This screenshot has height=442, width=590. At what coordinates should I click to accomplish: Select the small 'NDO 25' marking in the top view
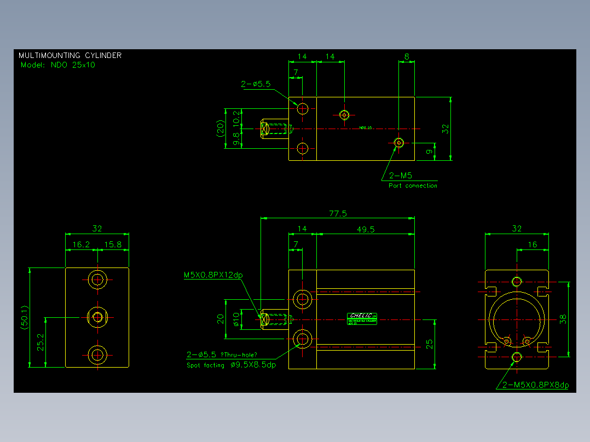[366, 127]
